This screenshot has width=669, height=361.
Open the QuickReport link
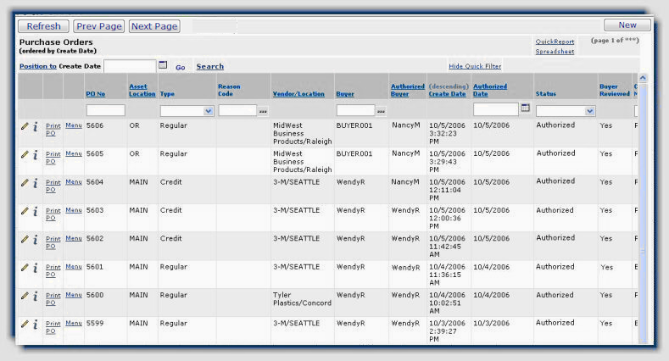(x=555, y=42)
